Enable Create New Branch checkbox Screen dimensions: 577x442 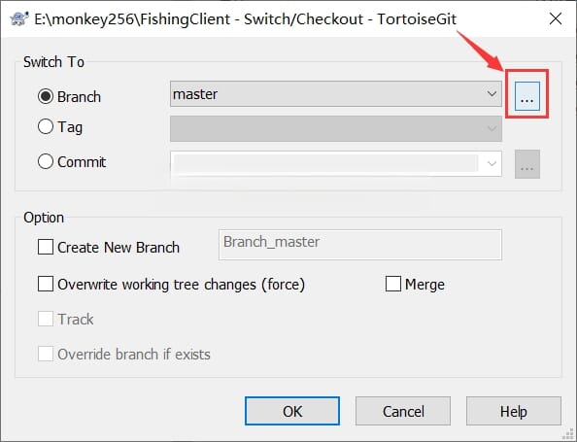46,247
